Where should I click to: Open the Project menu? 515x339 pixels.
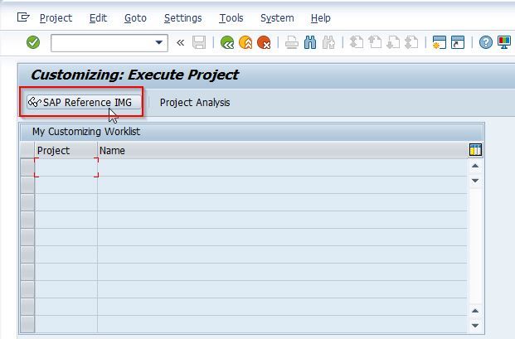(56, 18)
